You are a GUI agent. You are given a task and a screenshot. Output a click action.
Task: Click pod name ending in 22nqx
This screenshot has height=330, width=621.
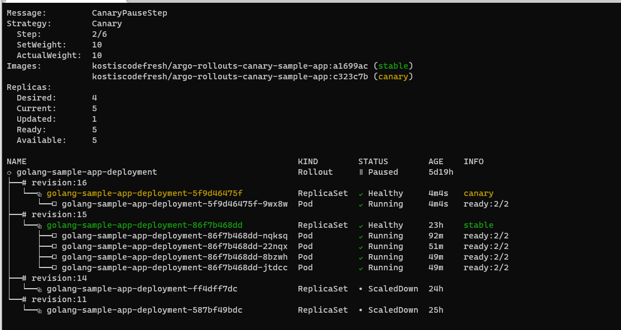[175, 246]
